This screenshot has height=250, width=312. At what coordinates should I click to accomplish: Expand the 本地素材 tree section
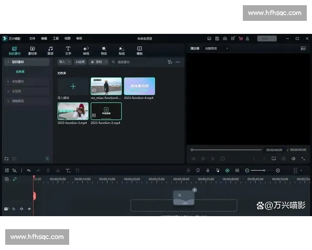[8, 82]
